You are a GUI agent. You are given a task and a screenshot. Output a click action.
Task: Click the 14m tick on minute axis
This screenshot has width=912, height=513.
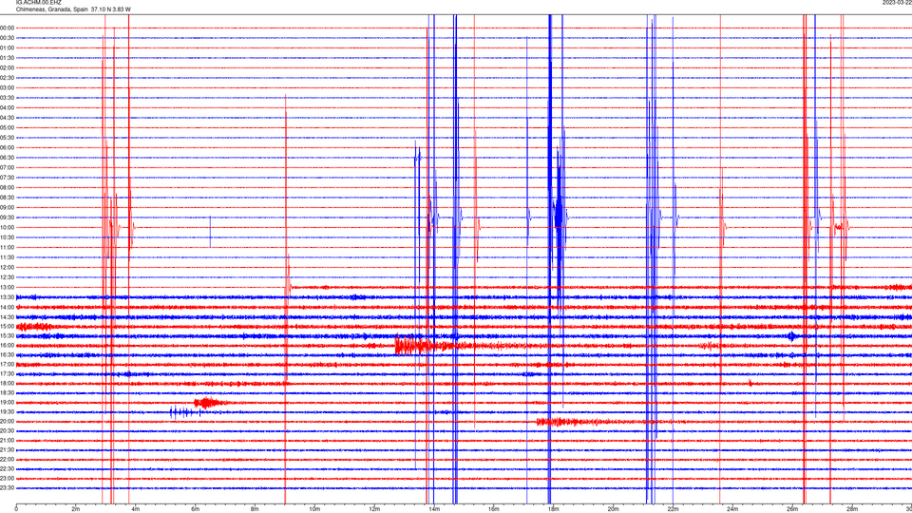point(434,509)
